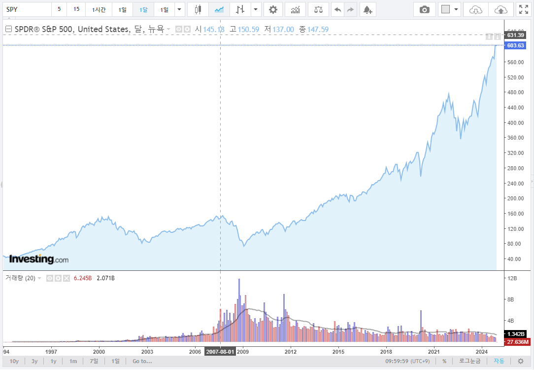Click the 2012 label on time axis

(x=291, y=352)
